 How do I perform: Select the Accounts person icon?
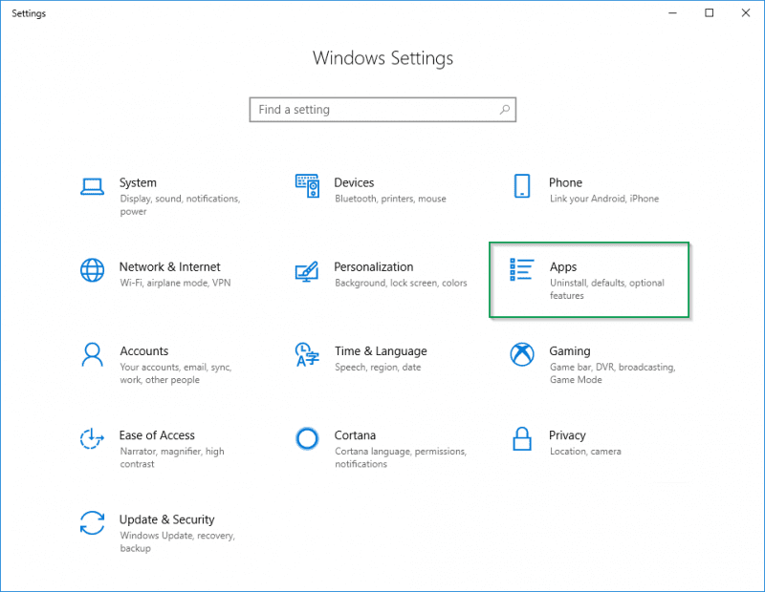92,355
